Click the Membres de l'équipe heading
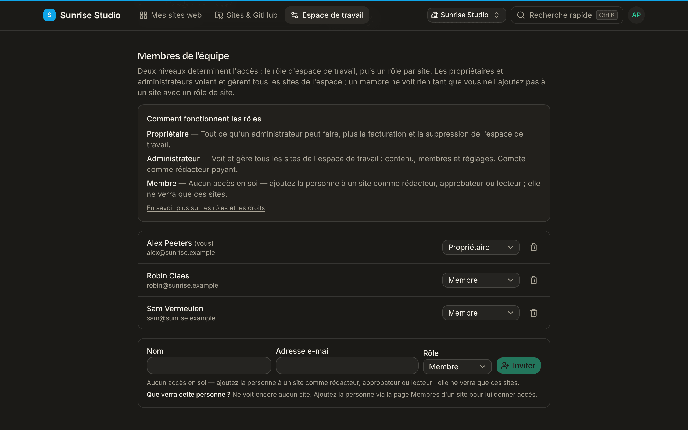This screenshot has height=430, width=688. pyautogui.click(x=183, y=56)
